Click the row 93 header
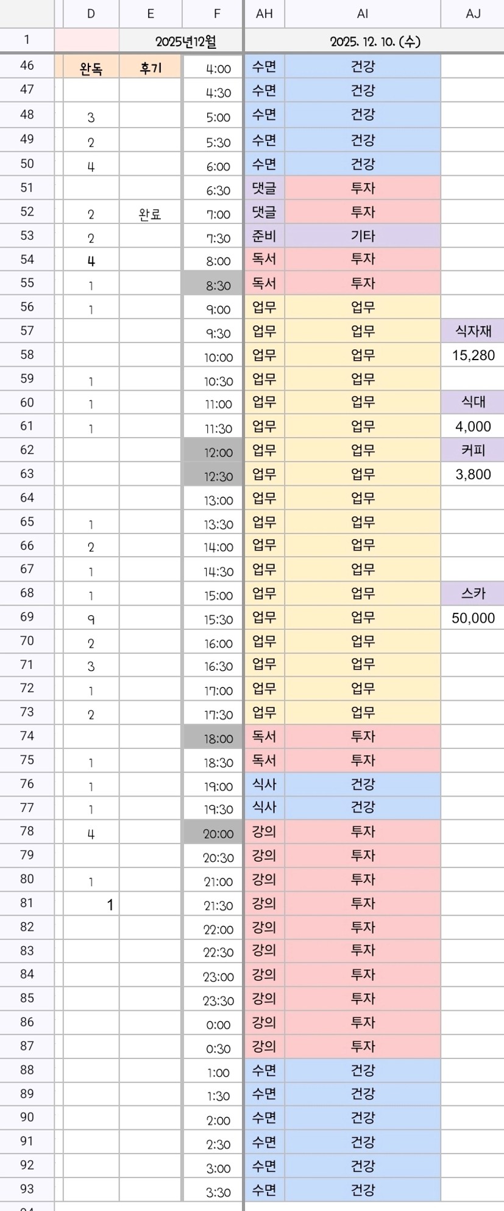This screenshot has height=1211, width=504. (x=27, y=1189)
